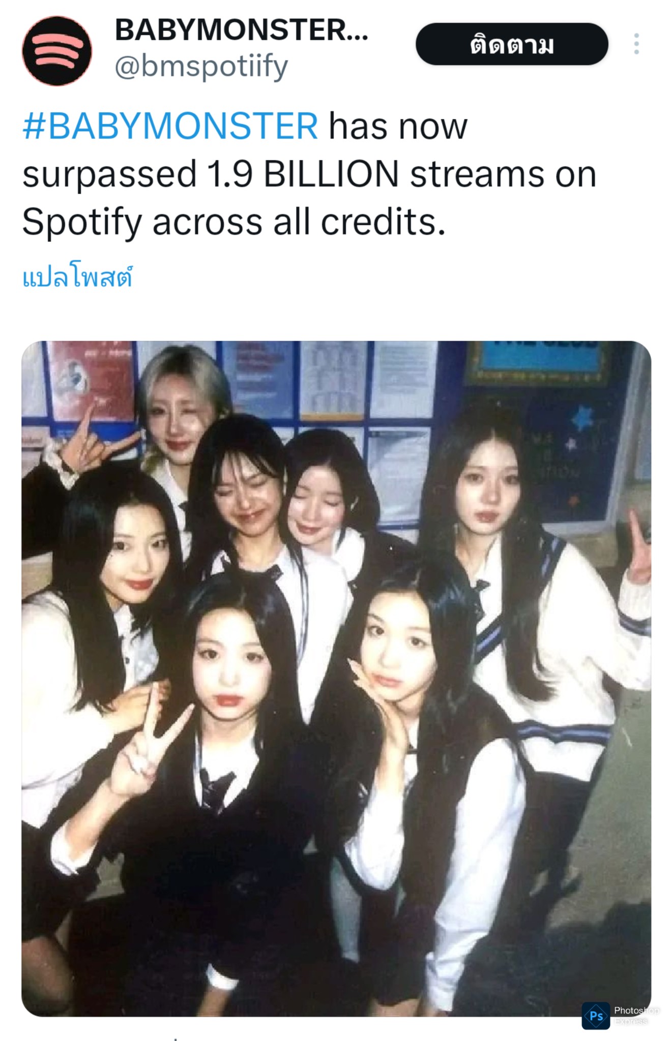
Task: Open the @bmspotiify handle
Action: coord(201,67)
